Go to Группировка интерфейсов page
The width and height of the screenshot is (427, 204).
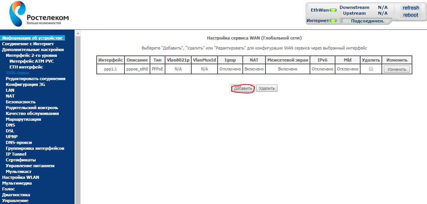point(35,148)
